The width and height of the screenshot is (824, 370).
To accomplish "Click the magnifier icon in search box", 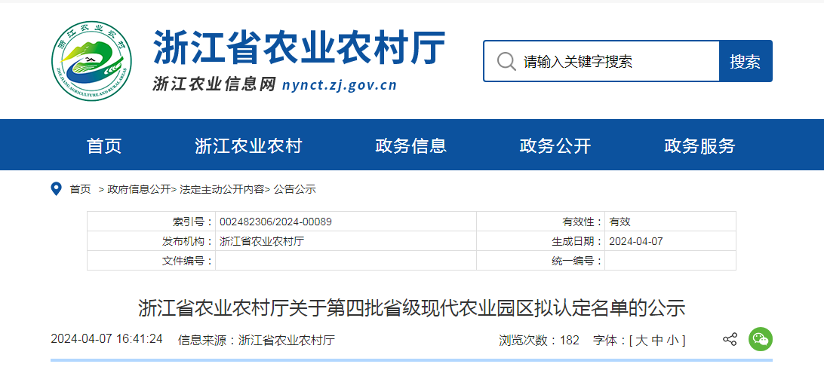I will coord(506,61).
